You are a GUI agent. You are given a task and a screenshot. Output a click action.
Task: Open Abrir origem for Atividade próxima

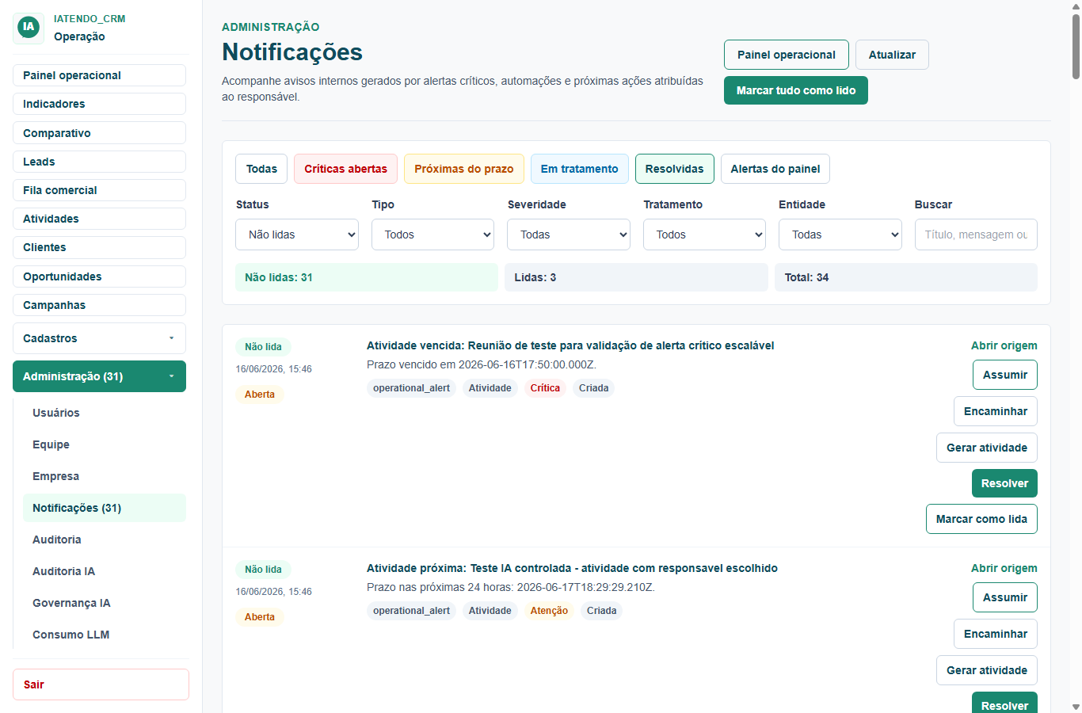1004,568
